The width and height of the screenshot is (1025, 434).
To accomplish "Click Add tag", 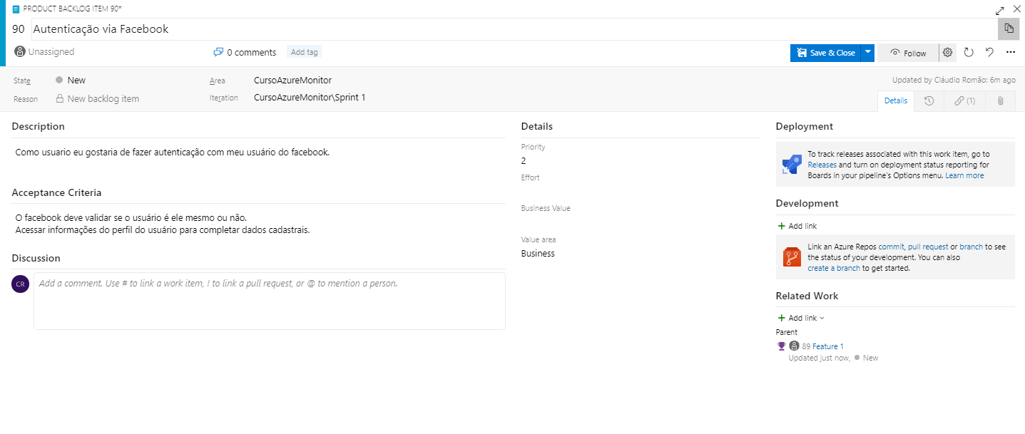I will [305, 52].
